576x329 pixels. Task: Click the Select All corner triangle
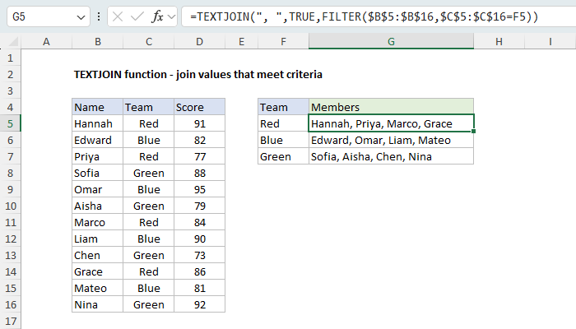click(13, 41)
